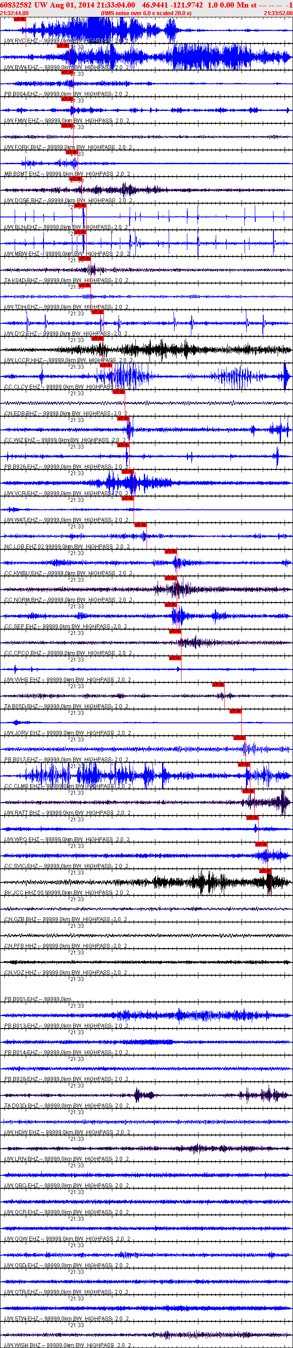Select the CC.WIZ.EHZ trace label

click(67, 440)
